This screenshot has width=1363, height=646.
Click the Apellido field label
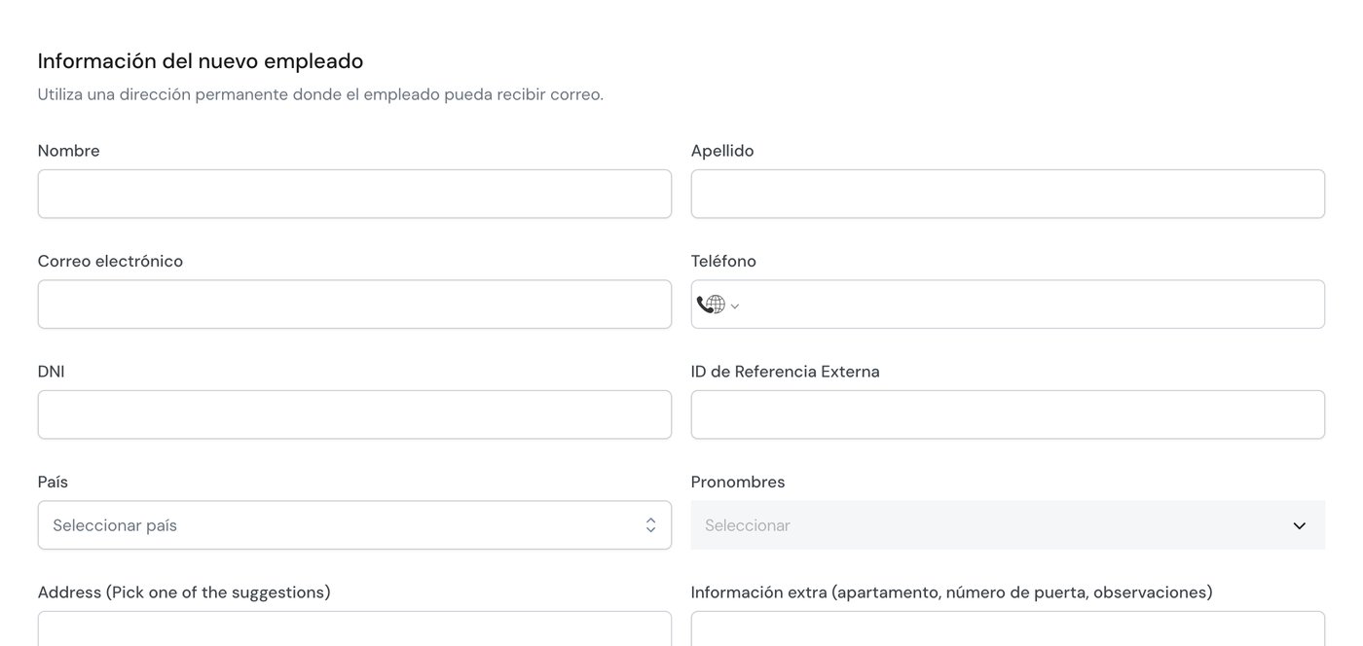[x=722, y=151]
